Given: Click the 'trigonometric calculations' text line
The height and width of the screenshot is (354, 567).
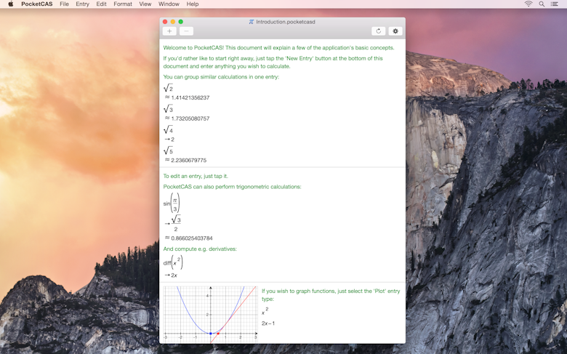Looking at the screenshot, I should (x=232, y=187).
